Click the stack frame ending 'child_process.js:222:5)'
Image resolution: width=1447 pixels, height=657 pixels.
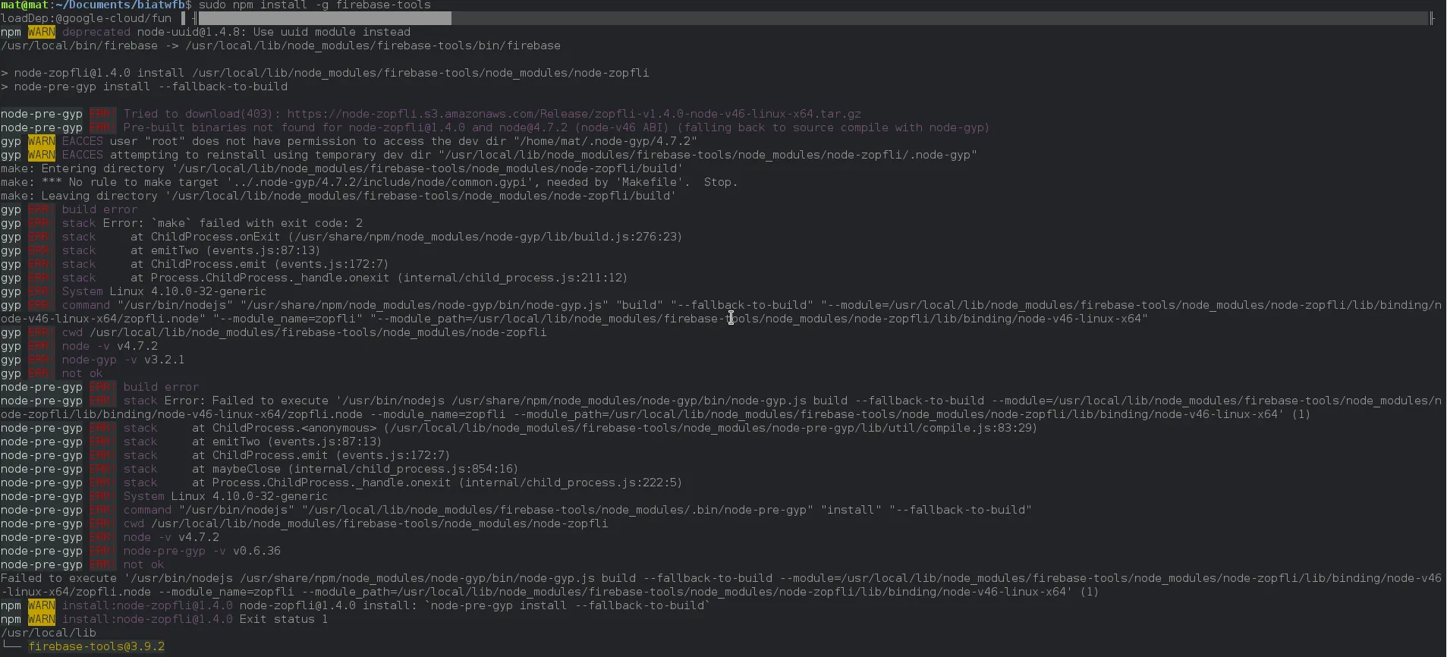pyautogui.click(x=437, y=483)
